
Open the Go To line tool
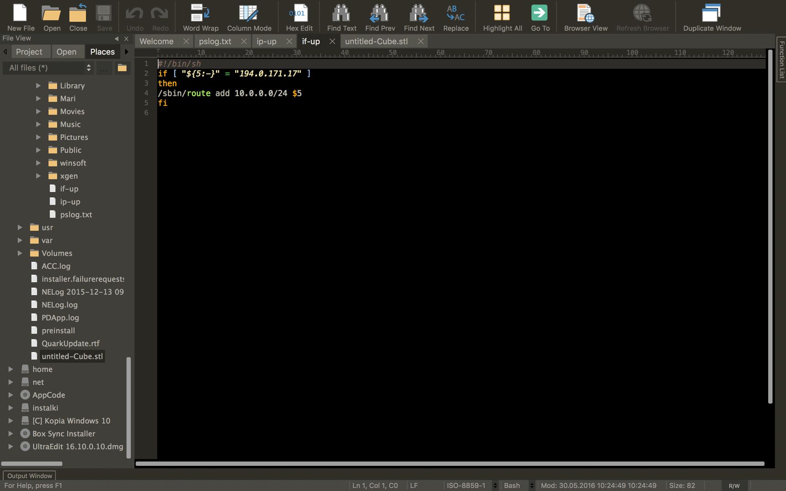pos(540,17)
